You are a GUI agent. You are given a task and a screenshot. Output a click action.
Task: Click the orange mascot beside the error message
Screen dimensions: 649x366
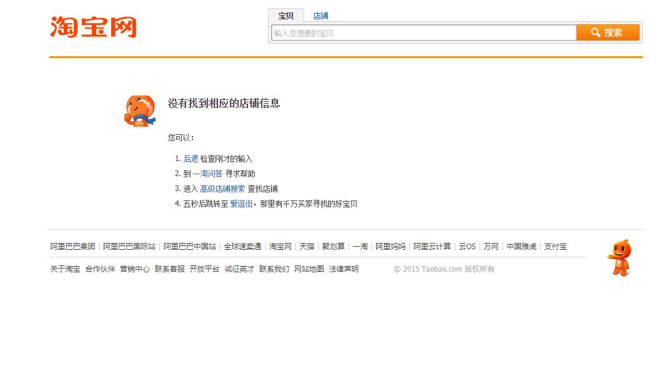[x=139, y=111]
